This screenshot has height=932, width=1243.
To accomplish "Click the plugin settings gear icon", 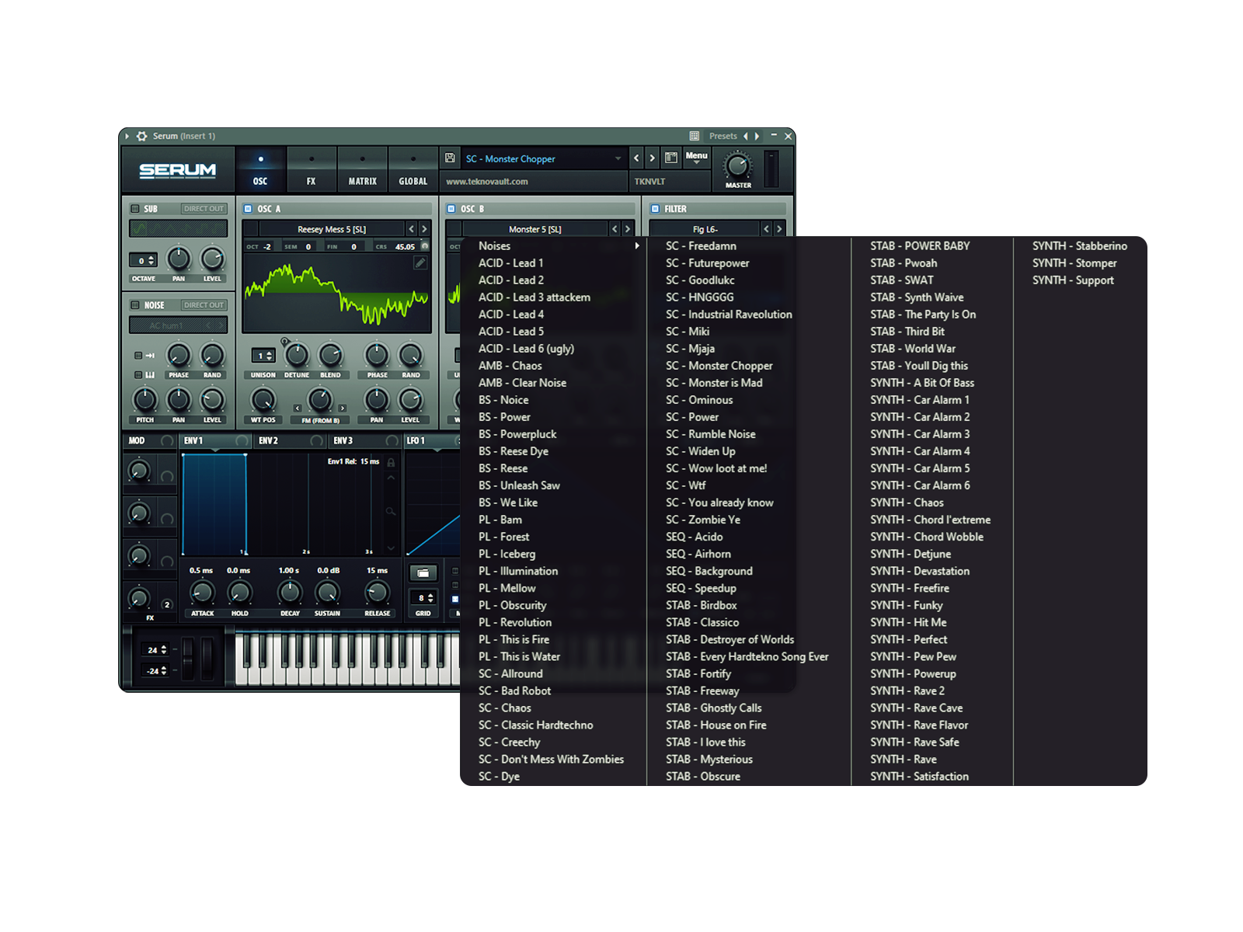I will pyautogui.click(x=141, y=136).
